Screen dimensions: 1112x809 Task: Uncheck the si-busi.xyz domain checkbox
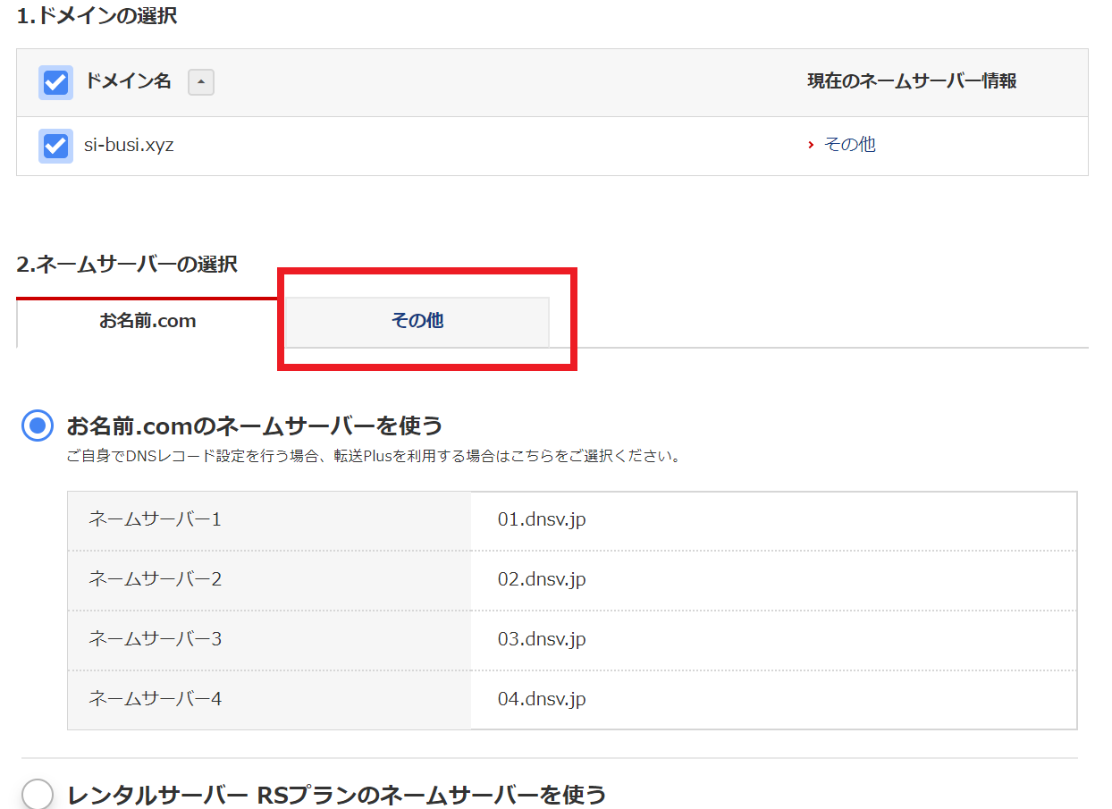(x=55, y=145)
